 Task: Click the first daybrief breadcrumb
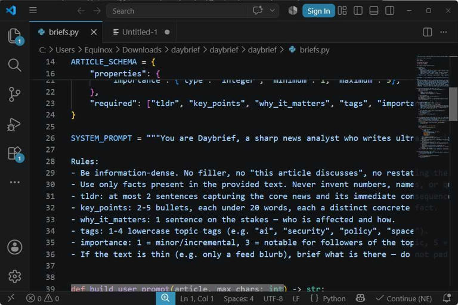coord(185,50)
